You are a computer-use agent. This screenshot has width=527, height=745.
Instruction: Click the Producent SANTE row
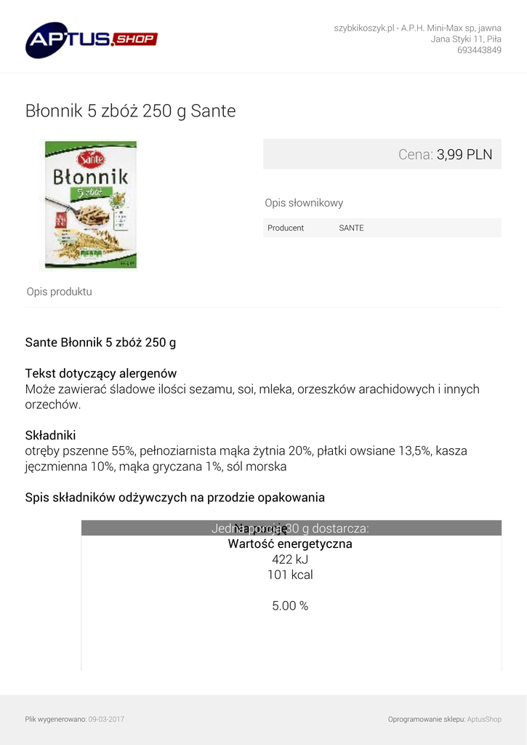point(382,228)
